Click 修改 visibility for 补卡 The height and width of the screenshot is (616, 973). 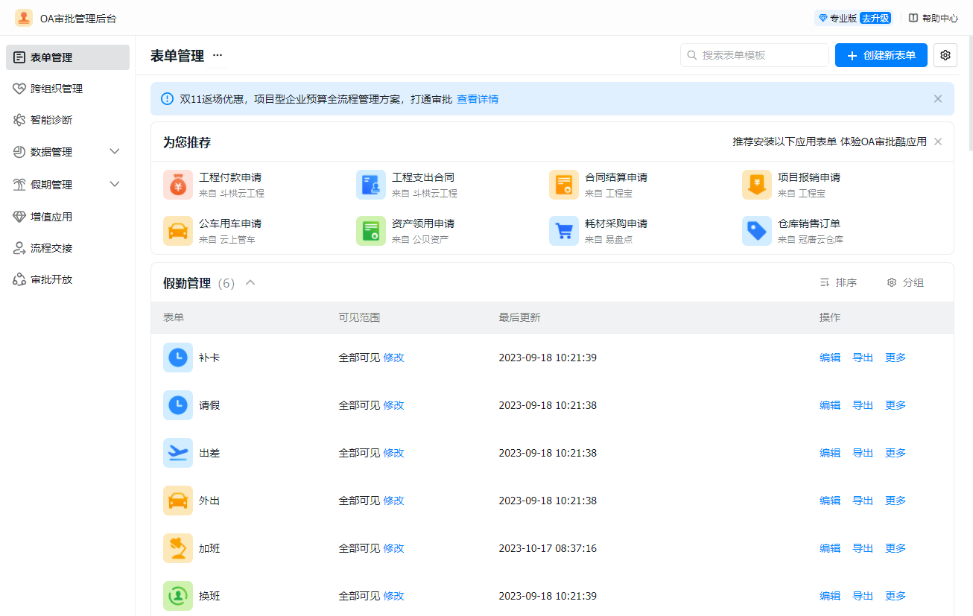[x=393, y=358]
